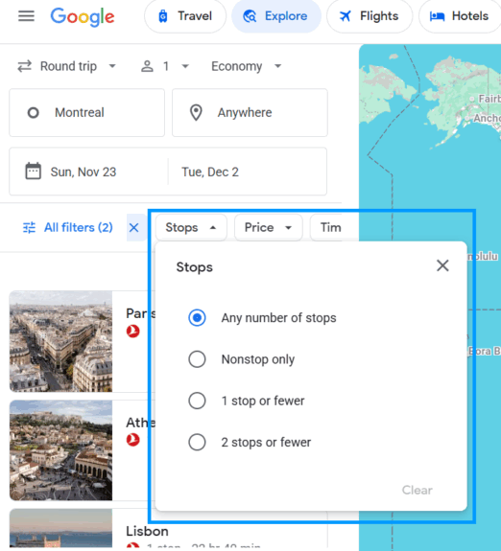The image size is (501, 551).
Task: Click the destination pin icon
Action: tap(196, 113)
